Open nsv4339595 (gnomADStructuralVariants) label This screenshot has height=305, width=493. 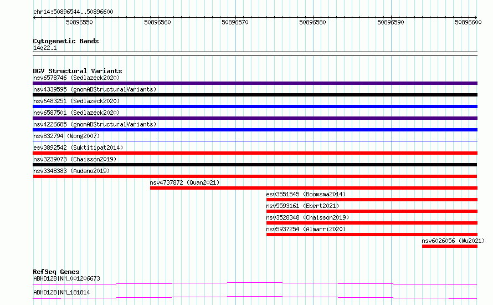[x=95, y=89]
